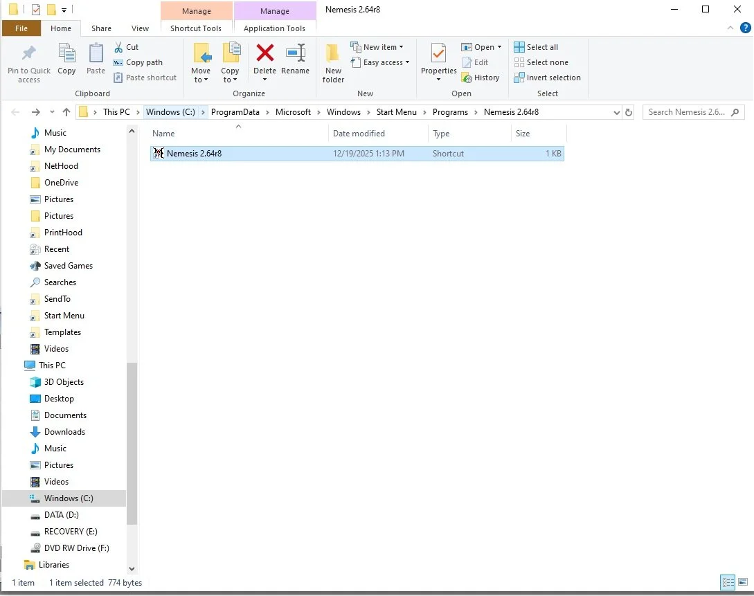The width and height of the screenshot is (754, 596).
Task: Click Paste shortcut in ribbon
Action: 145,78
